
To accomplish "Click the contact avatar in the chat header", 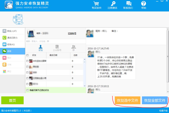I will (x=90, y=34).
